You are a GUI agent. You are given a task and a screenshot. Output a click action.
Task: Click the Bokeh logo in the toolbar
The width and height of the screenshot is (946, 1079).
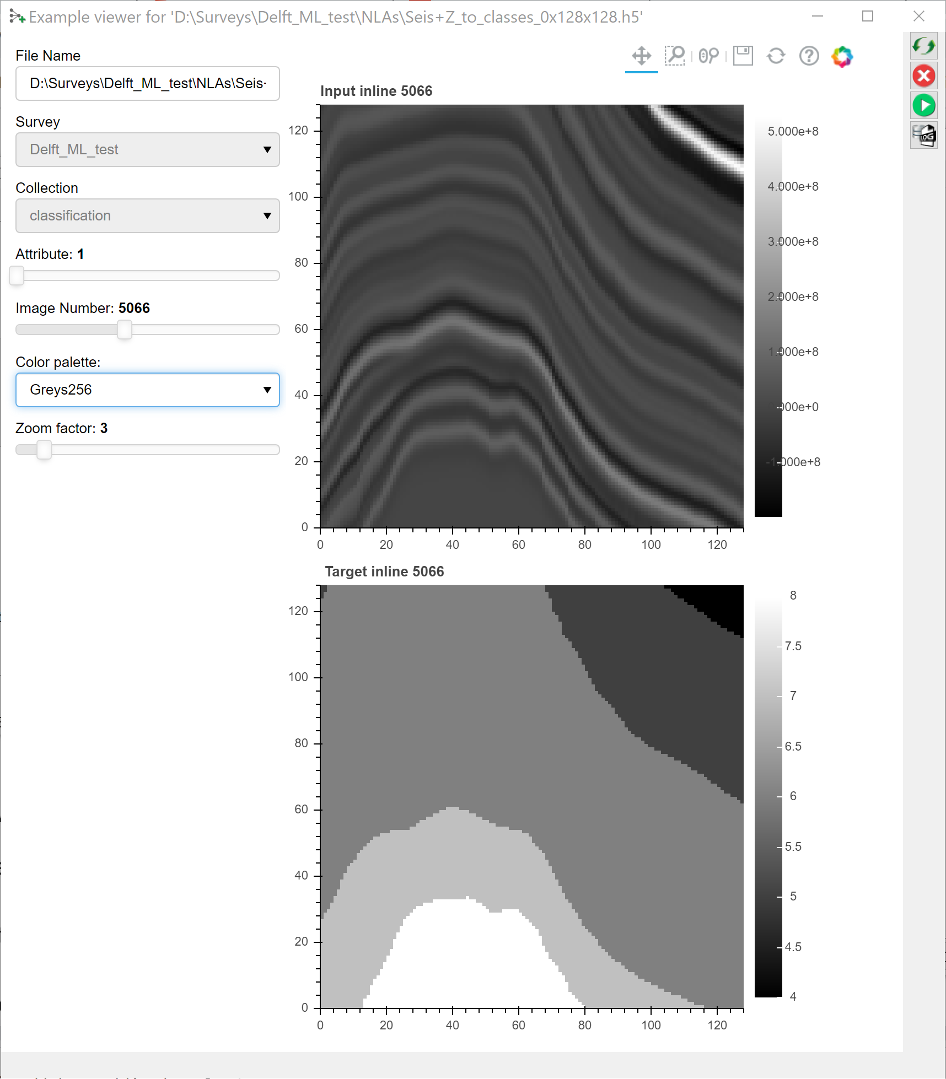[x=843, y=56]
